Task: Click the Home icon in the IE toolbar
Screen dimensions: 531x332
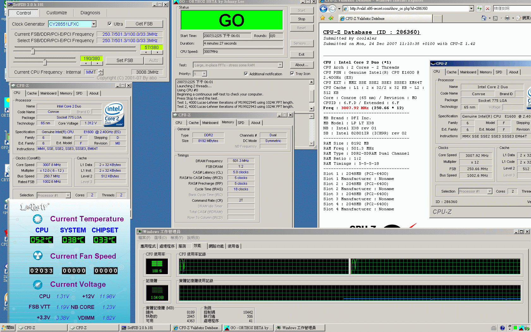Action: pyautogui.click(x=484, y=18)
